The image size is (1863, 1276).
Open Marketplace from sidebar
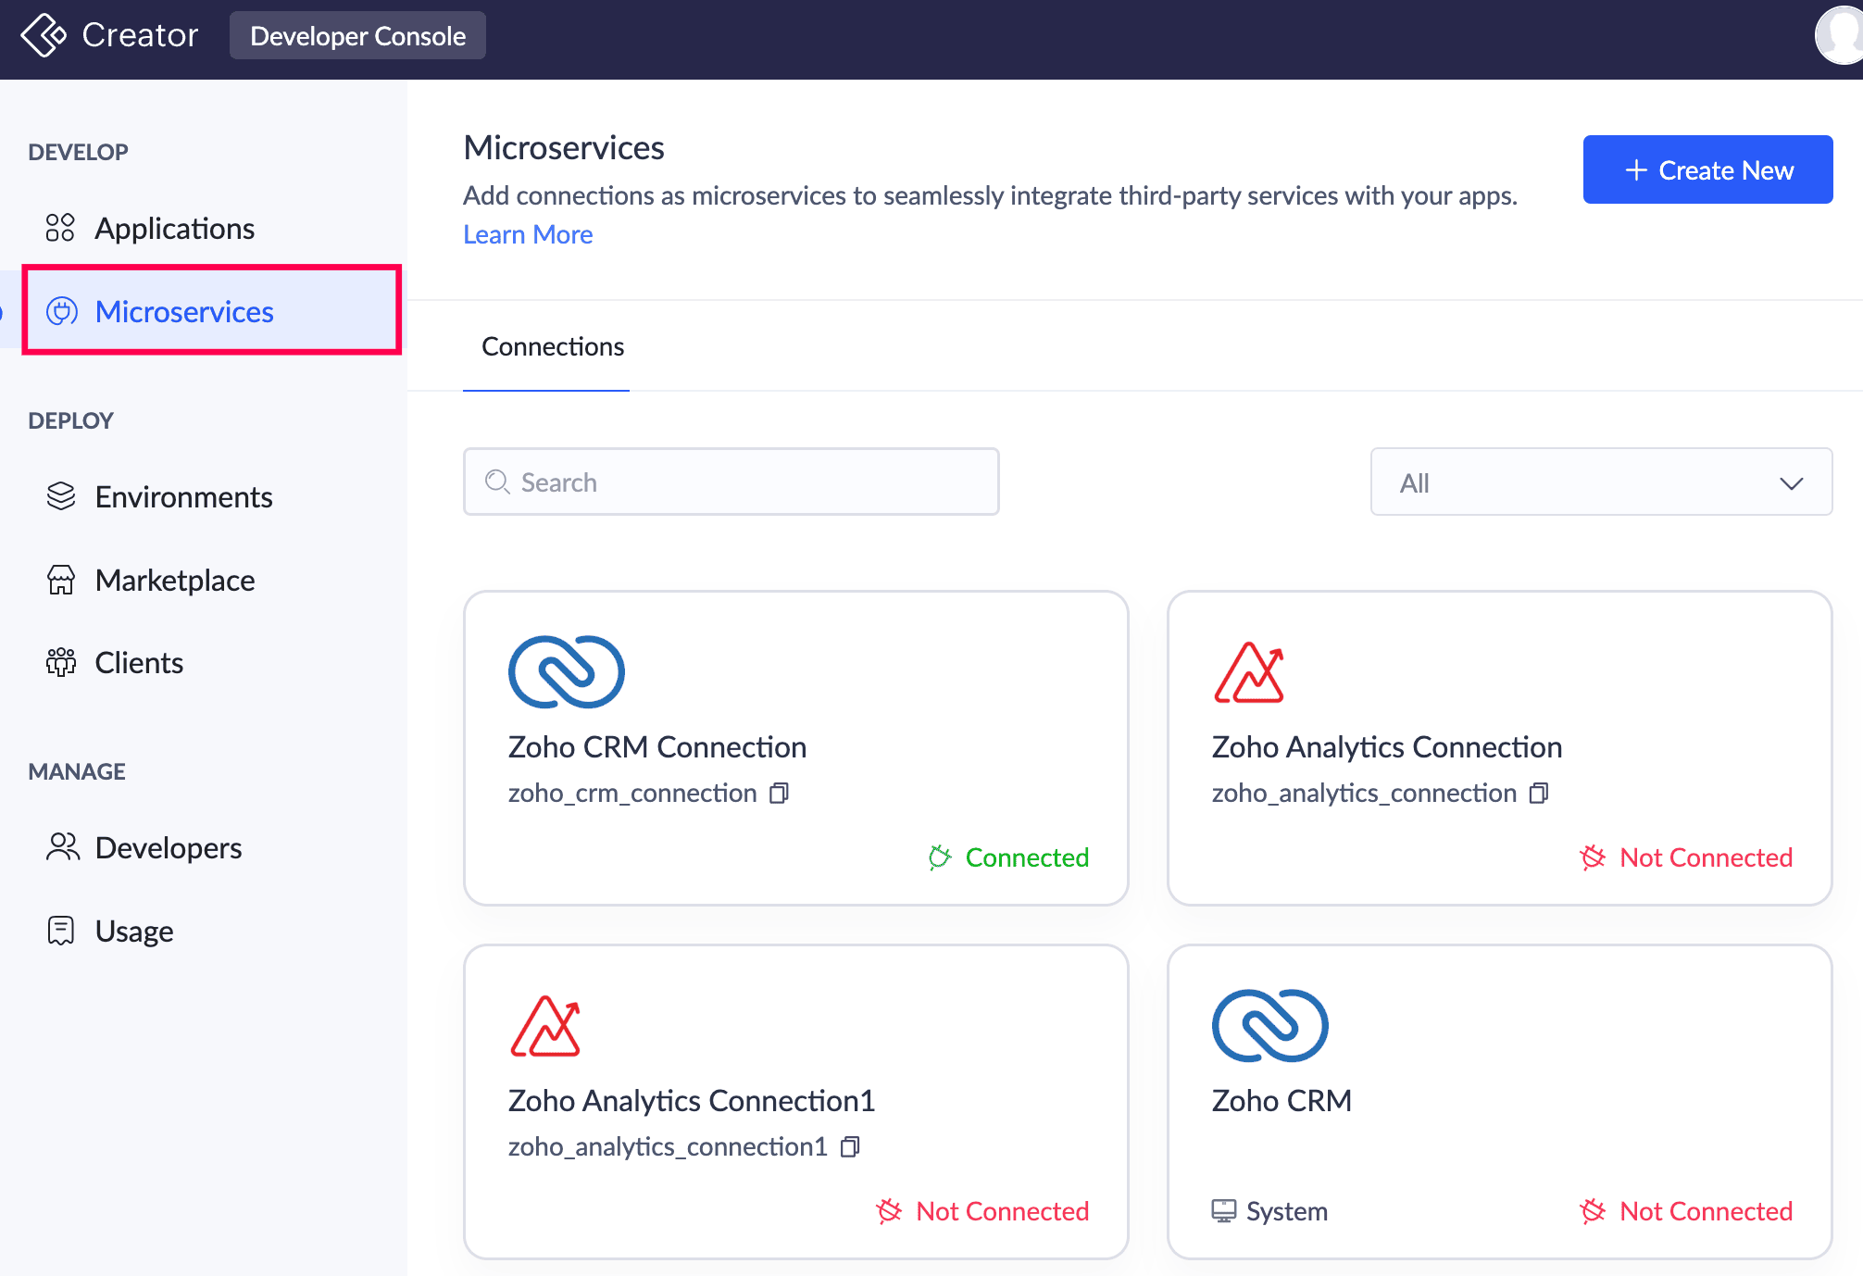tap(175, 581)
